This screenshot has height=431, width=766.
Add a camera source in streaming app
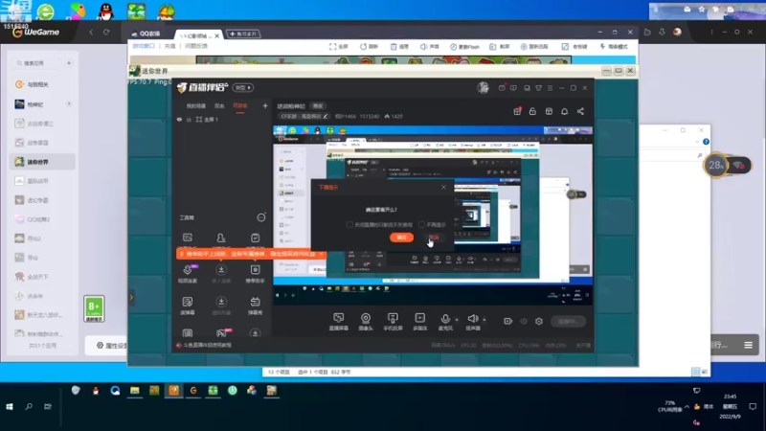coord(366,322)
